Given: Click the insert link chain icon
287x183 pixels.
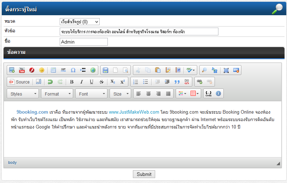Looking at the screenshot, I should 199,82.
